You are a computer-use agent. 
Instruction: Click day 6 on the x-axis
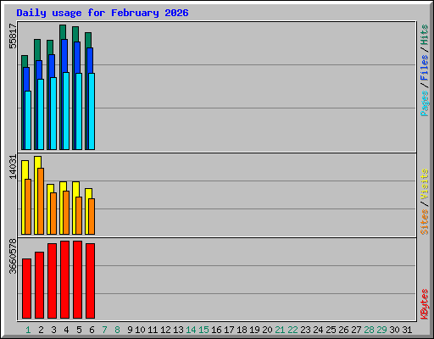click(92, 330)
